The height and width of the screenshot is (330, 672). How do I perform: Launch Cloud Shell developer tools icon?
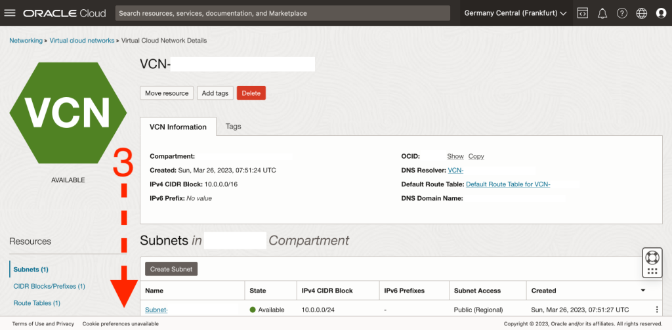click(x=582, y=13)
